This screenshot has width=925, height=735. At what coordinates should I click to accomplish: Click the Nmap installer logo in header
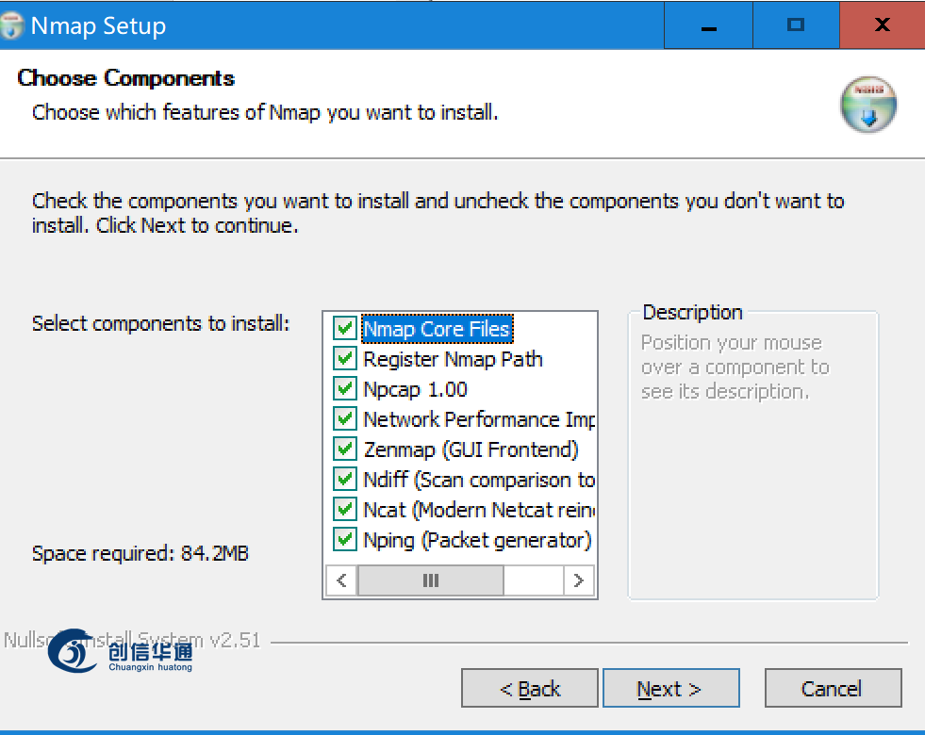coord(868,105)
